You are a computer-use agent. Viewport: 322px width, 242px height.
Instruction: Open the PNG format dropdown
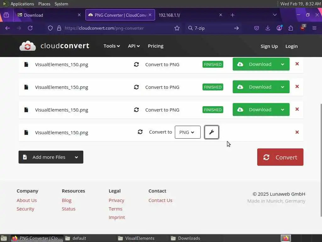(x=187, y=132)
